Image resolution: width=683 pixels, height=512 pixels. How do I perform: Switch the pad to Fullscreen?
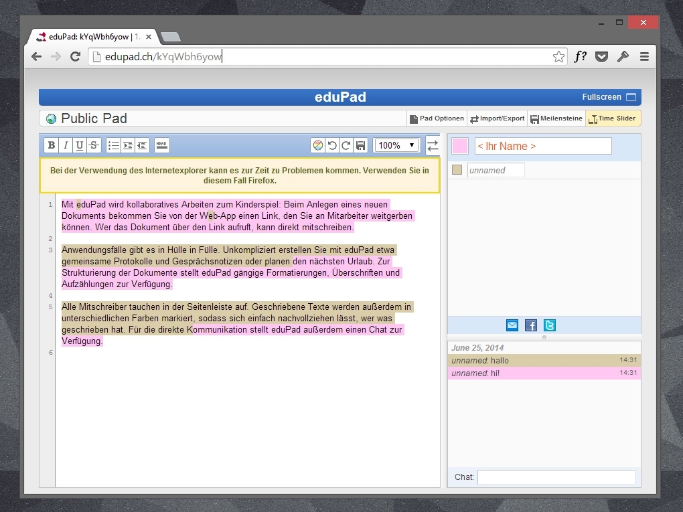[x=609, y=97]
